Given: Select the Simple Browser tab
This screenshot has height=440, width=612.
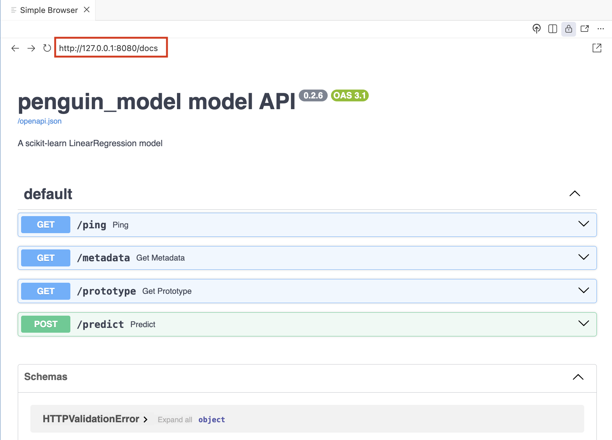Looking at the screenshot, I should 49,10.
